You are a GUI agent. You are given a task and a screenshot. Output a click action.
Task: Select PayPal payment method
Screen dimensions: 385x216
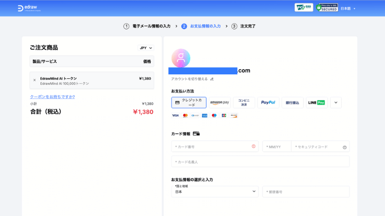pos(268,103)
